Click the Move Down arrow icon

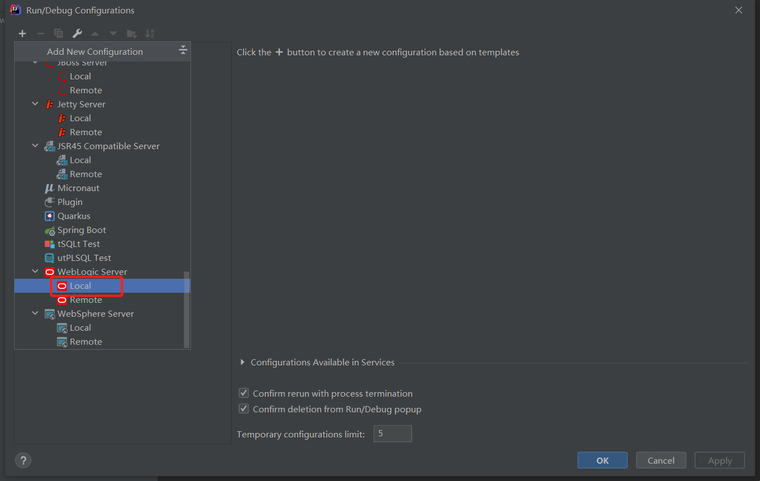click(113, 34)
